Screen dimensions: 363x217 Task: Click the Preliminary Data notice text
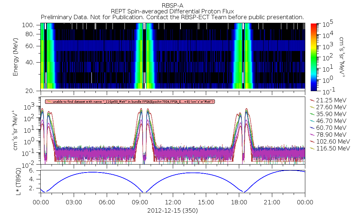click(172, 17)
